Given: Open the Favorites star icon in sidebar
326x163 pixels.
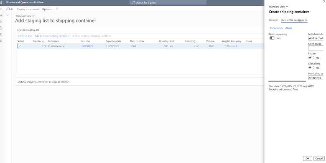Looking at the screenshot, I should [x=1, y=22].
